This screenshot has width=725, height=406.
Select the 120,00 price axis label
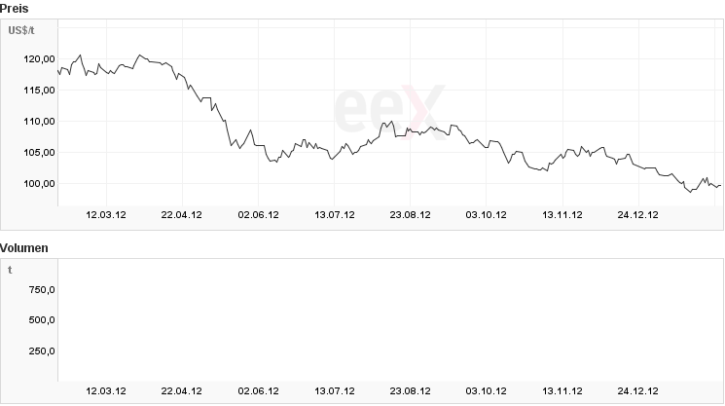[x=38, y=59]
